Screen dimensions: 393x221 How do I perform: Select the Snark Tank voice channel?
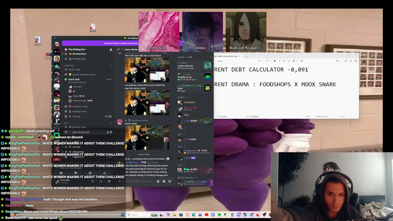coord(74,79)
